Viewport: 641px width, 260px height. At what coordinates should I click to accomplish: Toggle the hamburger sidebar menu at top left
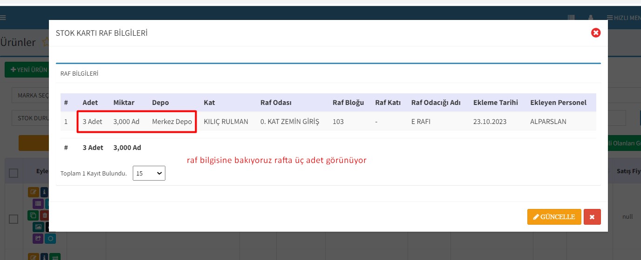(3, 18)
